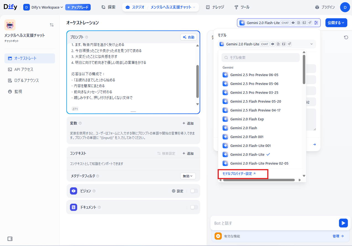Open the 探索 compass icon
This screenshot has height=246, width=352.
click(103, 7)
